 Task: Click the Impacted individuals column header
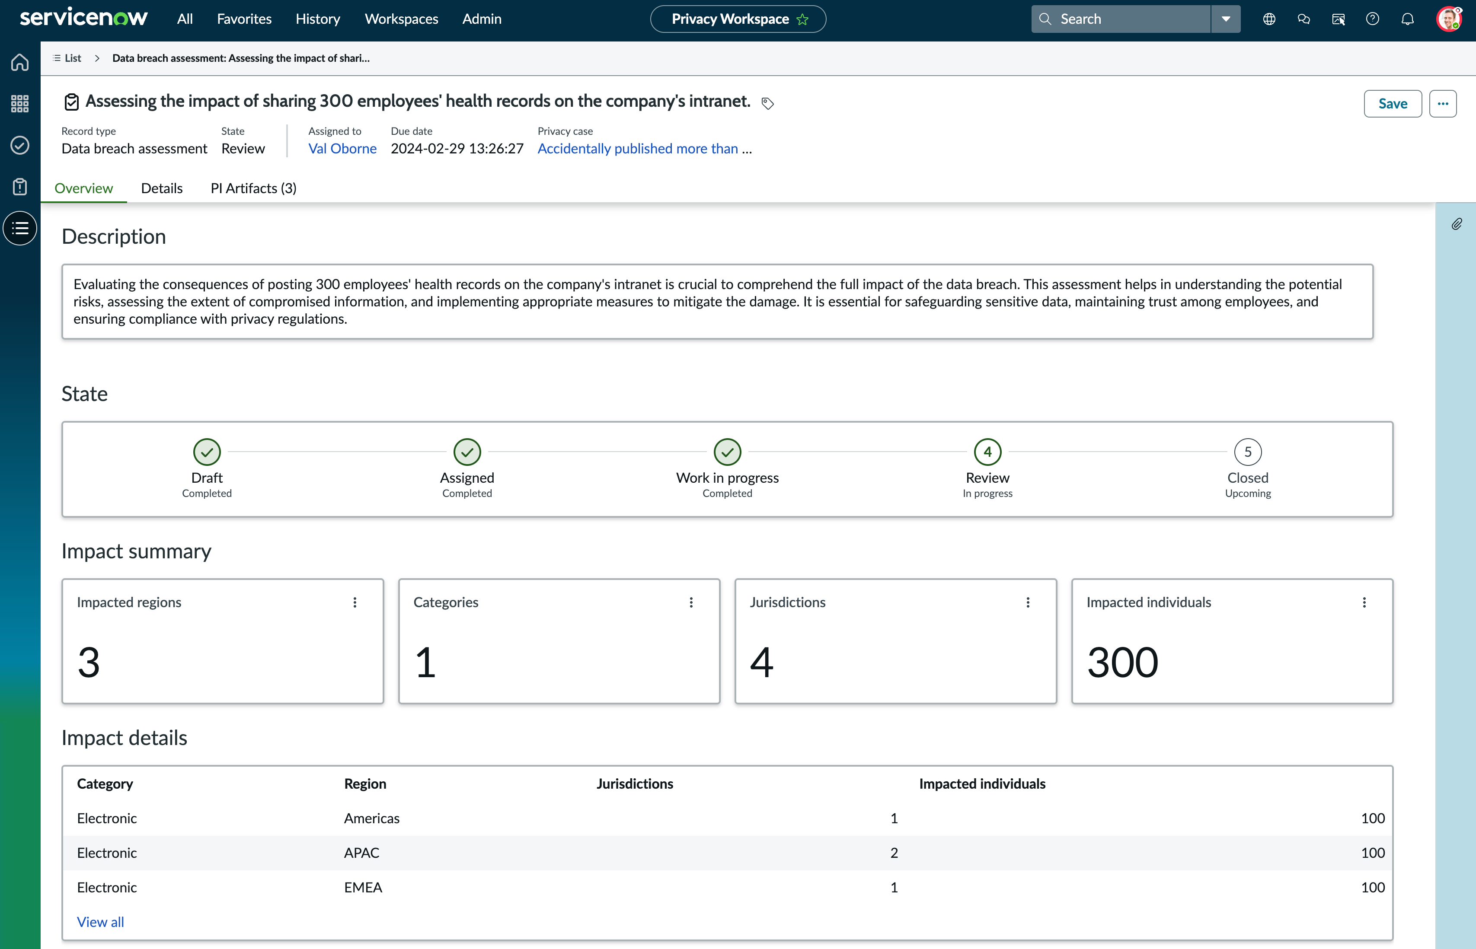[982, 784]
